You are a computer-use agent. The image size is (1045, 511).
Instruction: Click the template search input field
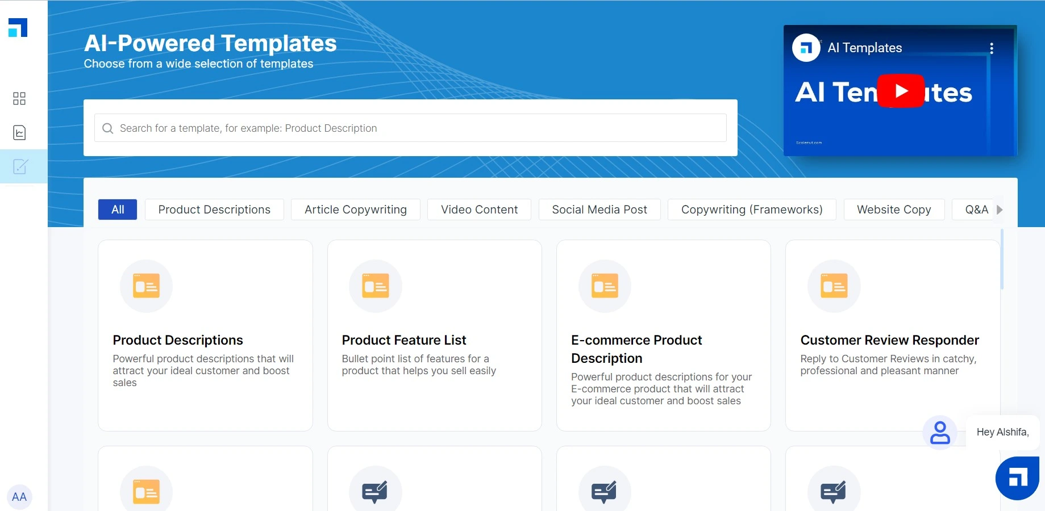410,128
